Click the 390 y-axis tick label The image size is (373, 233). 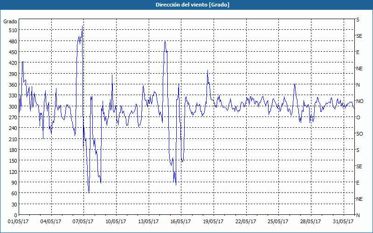pos(13,74)
